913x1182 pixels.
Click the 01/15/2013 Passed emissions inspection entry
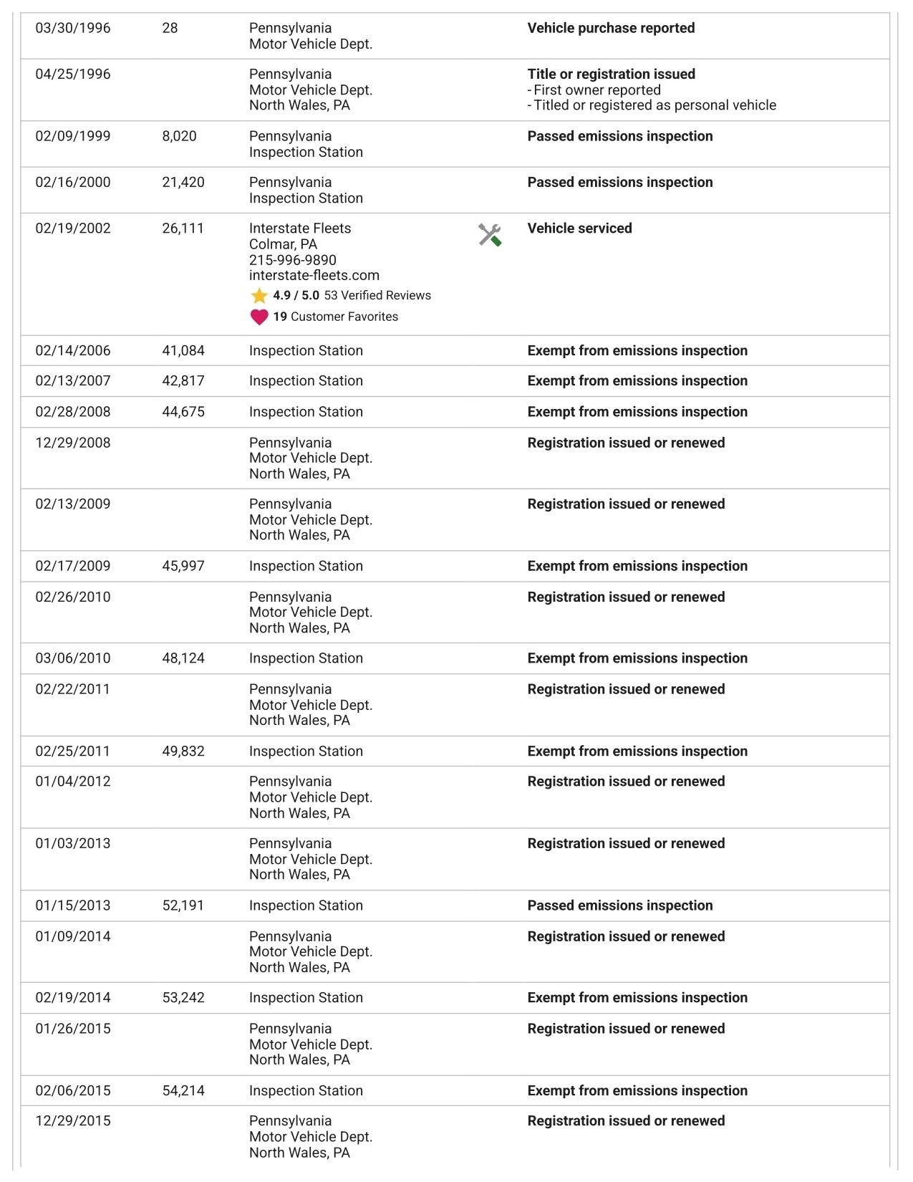point(620,905)
